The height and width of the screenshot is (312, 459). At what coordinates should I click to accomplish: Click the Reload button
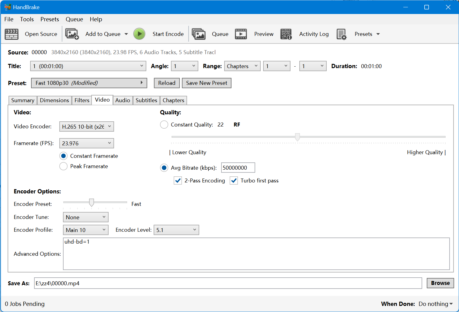167,83
